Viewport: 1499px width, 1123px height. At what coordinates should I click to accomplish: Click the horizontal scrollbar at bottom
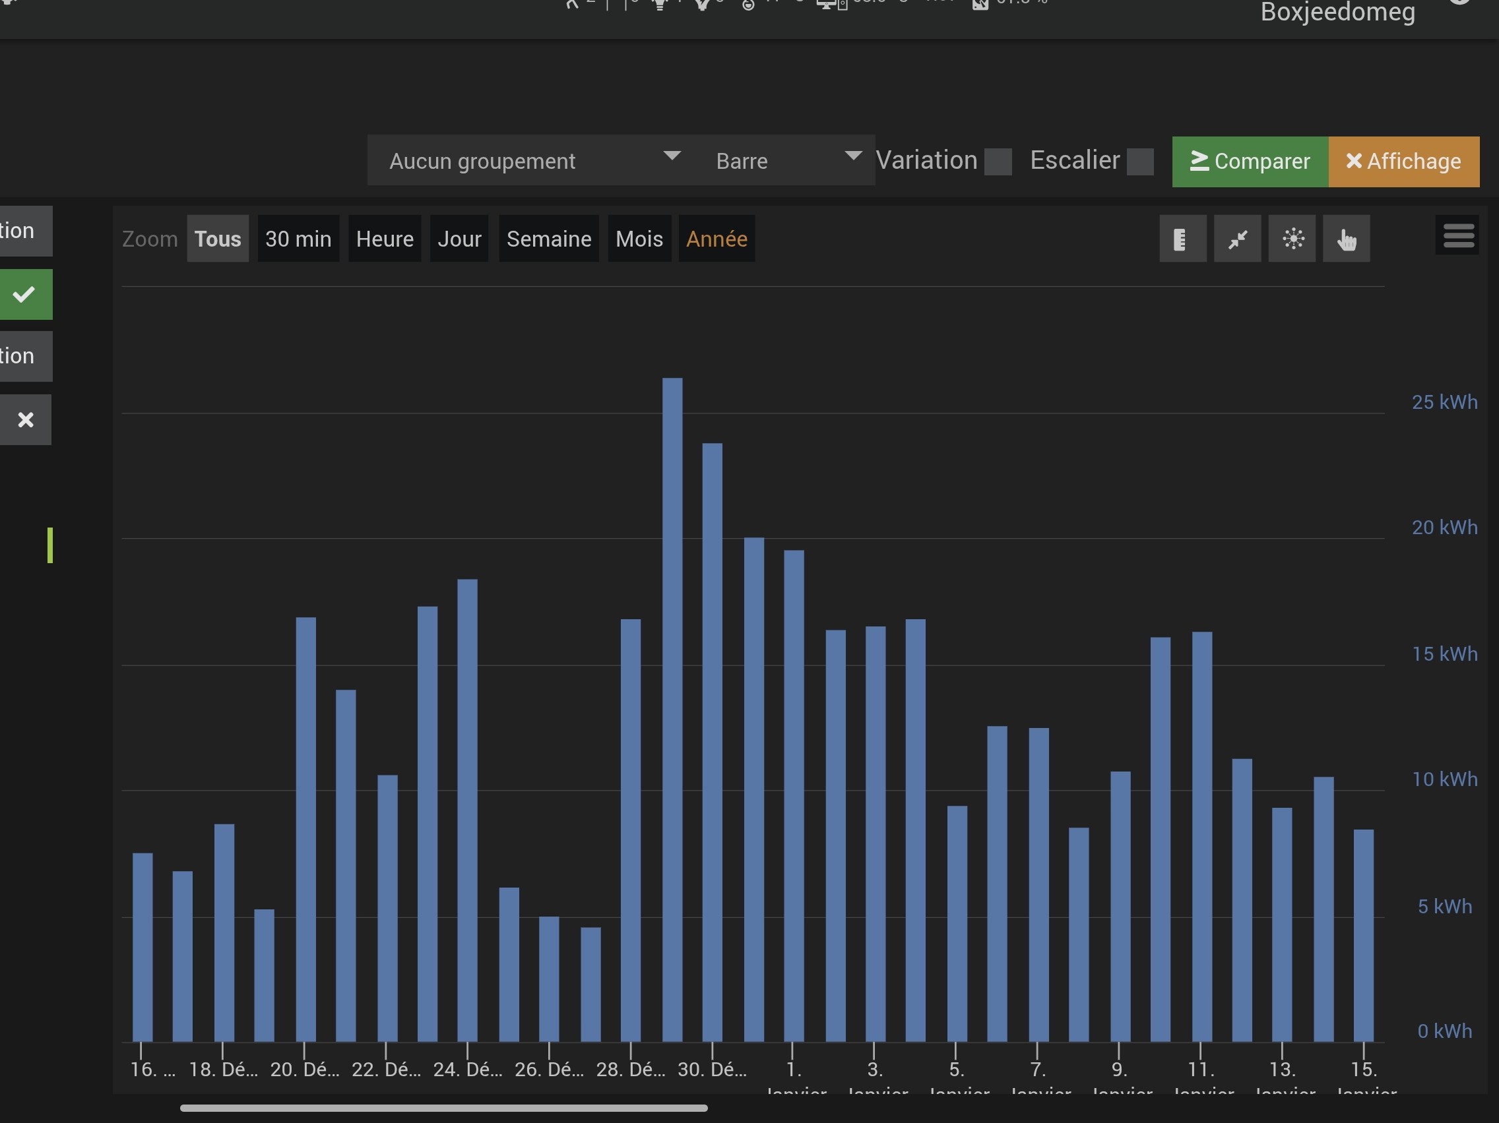[x=444, y=1108]
